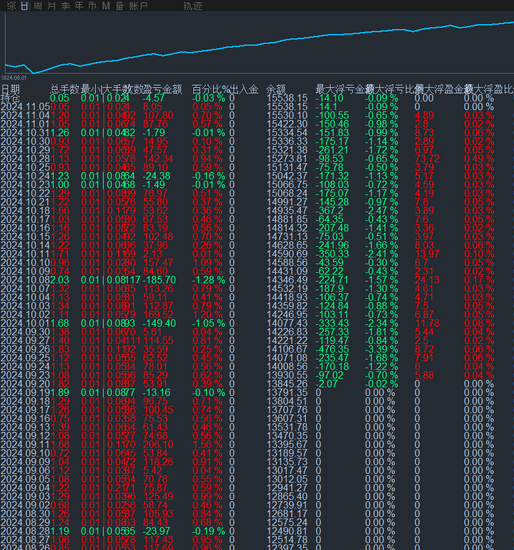
Task: Toggle the highlighted 日 daily view
Action: click(23, 6)
